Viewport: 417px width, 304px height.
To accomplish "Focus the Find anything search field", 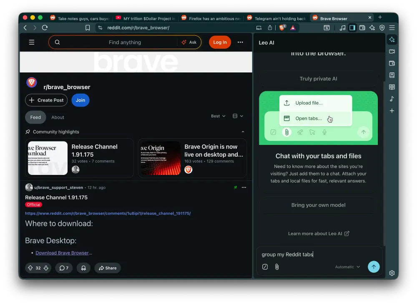I will (x=125, y=42).
